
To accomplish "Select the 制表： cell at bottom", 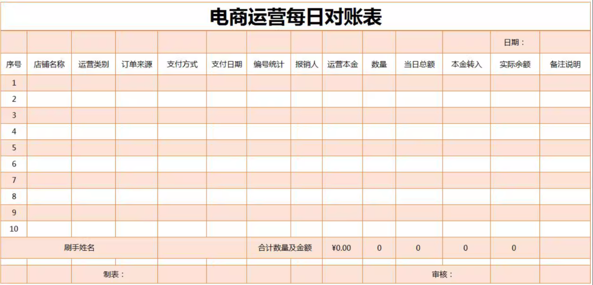I will (114, 275).
